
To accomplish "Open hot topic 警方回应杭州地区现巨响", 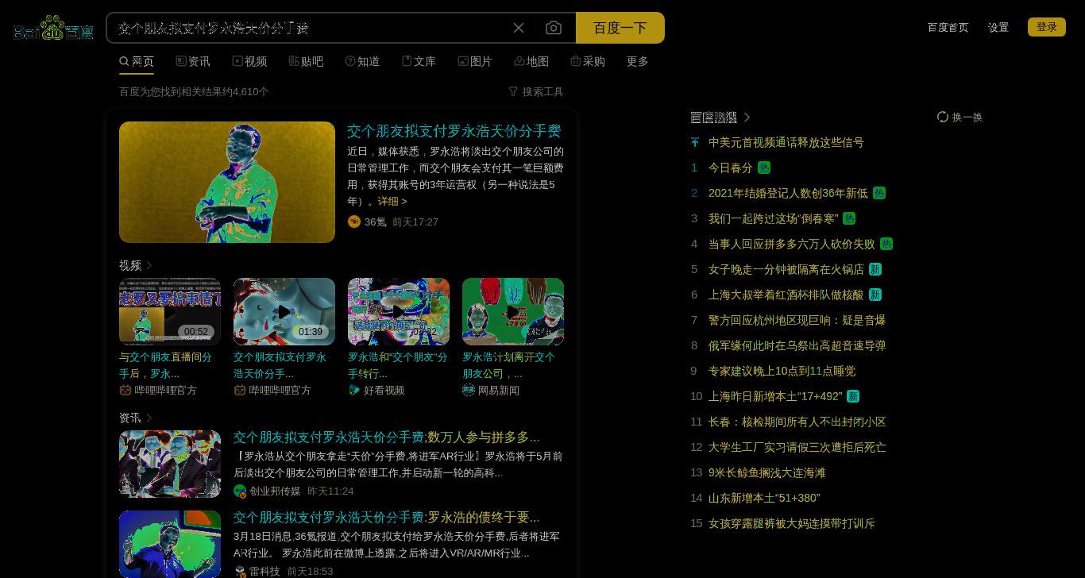I will [797, 320].
